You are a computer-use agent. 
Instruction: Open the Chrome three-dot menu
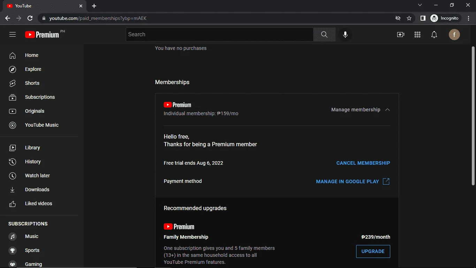pos(469,18)
